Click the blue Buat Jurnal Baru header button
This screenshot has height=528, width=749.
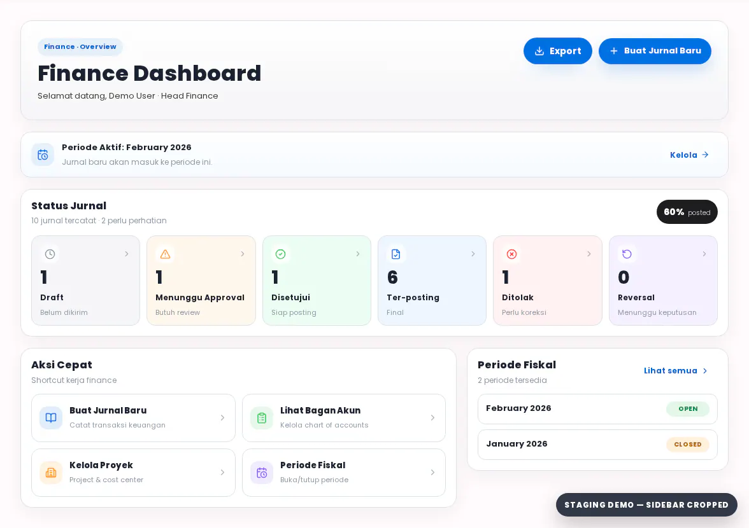click(x=655, y=51)
